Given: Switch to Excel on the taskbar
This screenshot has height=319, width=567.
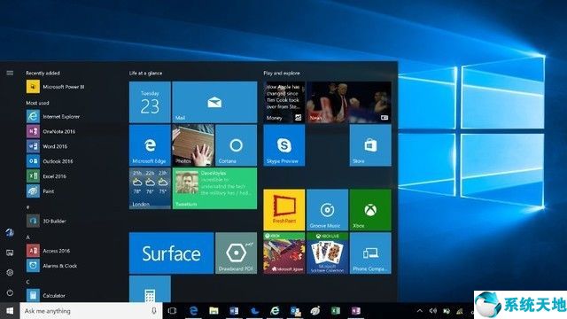Looking at the screenshot, I should [336, 311].
